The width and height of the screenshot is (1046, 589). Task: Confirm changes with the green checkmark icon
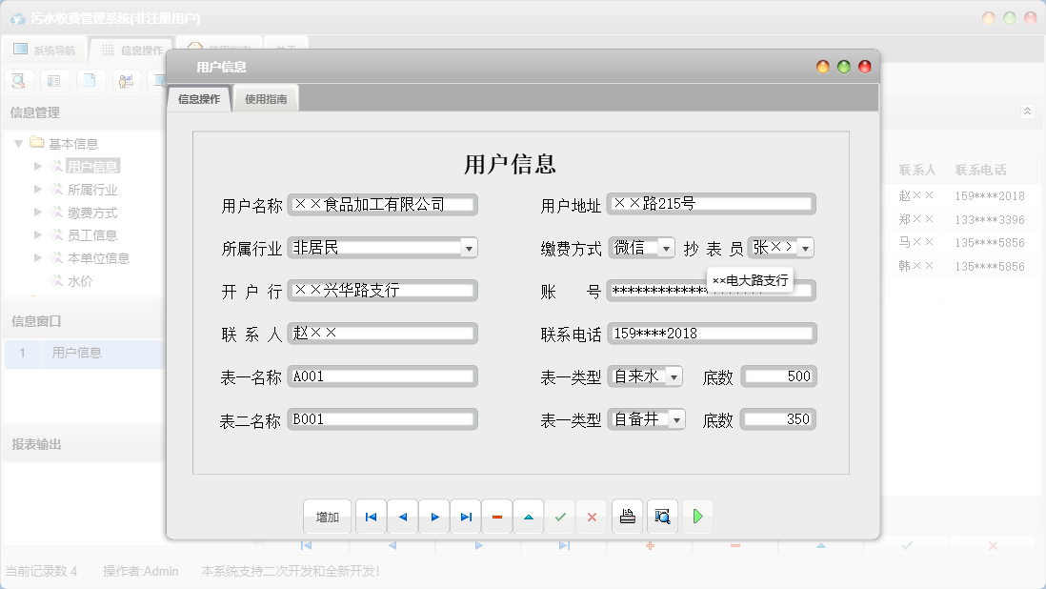560,516
